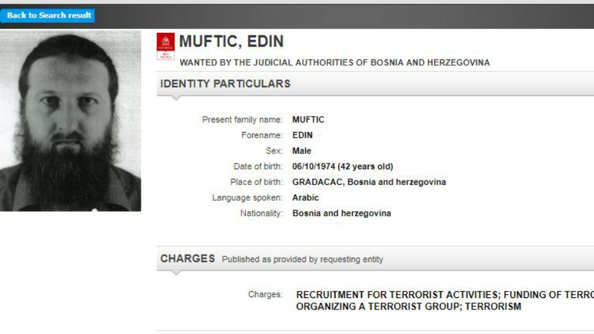
Task: Click the MUFTIC, EDIN name heading
Action: 231,42
